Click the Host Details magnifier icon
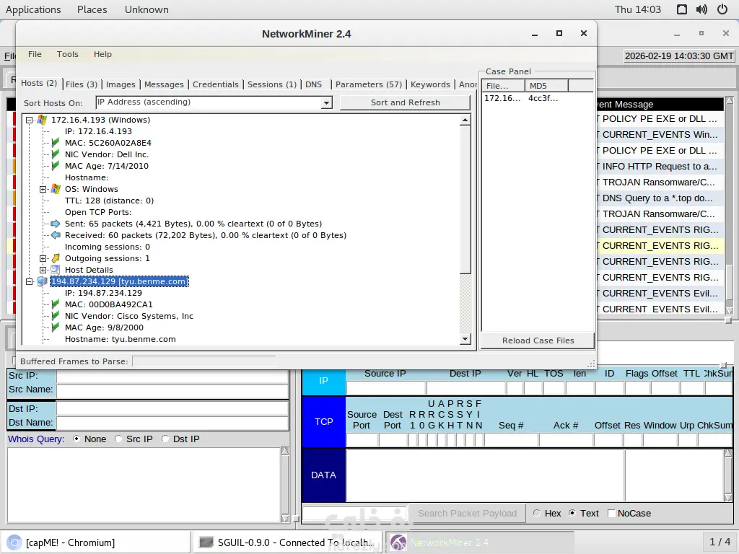This screenshot has width=739, height=554. click(x=56, y=270)
